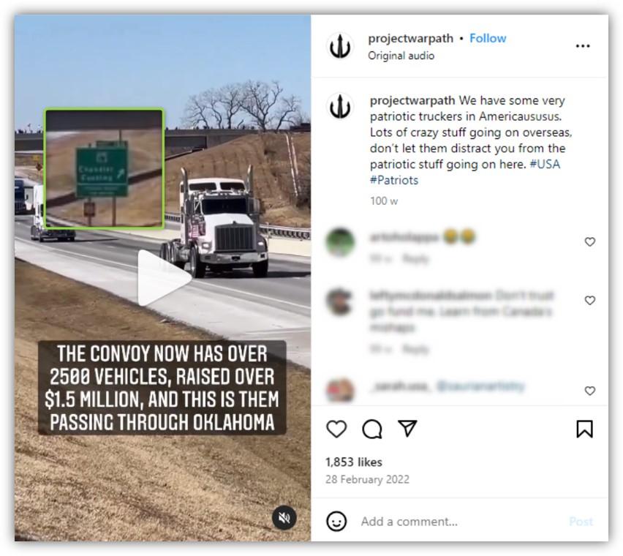Viewport: 623px width, 556px height.
Task: Open the #USA hashtag
Action: [545, 164]
